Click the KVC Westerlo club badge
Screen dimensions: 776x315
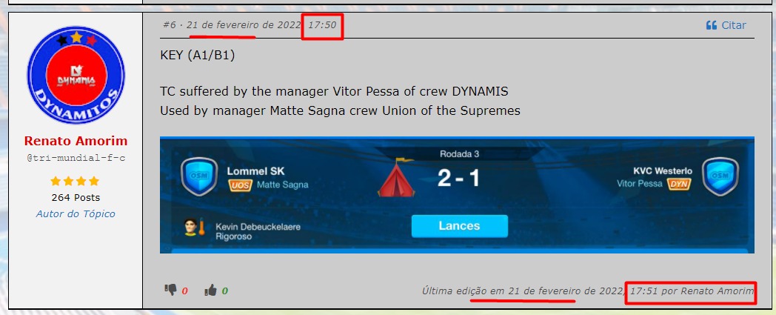[720, 176]
